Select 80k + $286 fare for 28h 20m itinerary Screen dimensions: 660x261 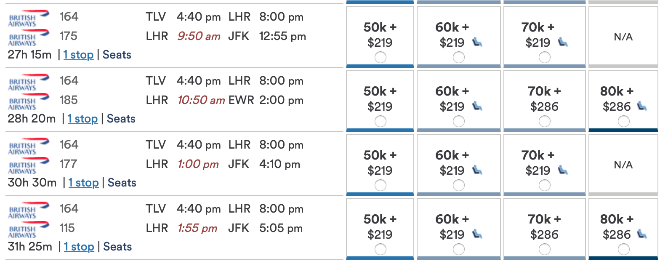(623, 121)
